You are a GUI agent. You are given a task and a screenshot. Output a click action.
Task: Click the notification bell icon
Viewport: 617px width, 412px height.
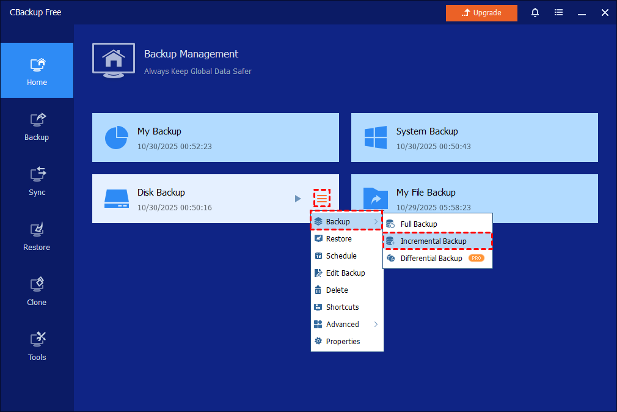535,13
